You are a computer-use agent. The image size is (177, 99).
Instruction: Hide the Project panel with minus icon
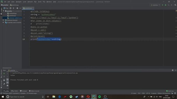[20, 8]
